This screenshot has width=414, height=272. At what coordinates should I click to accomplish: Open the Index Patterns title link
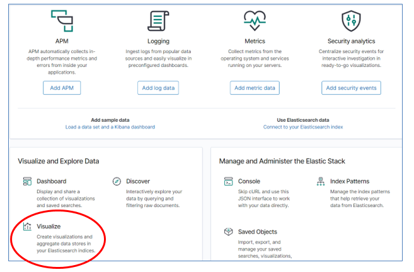[350, 181]
